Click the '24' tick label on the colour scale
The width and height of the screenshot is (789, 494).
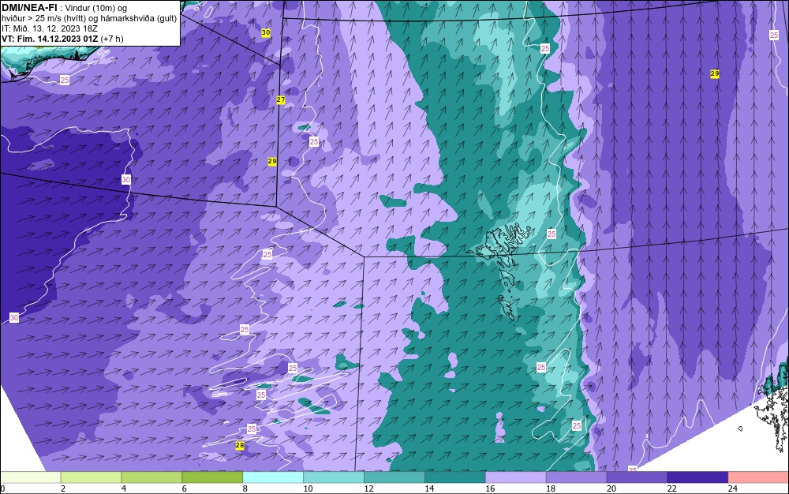pos(733,488)
